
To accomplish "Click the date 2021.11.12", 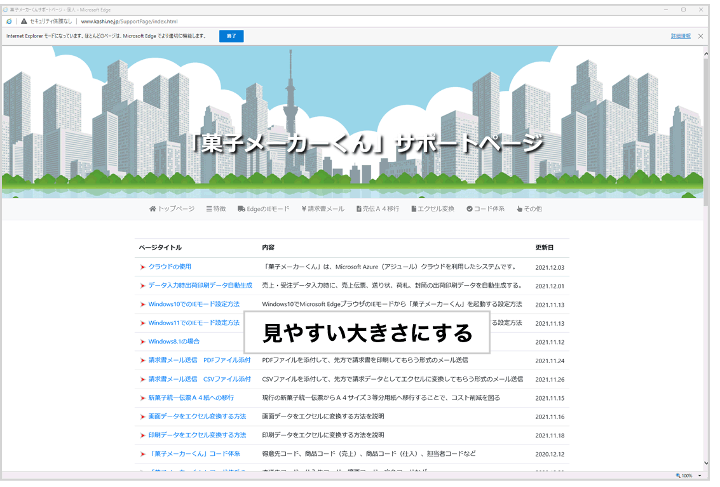I will click(x=550, y=342).
